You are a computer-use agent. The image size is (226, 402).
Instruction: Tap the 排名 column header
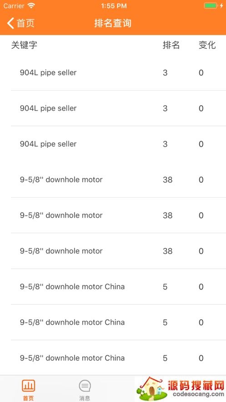171,45
